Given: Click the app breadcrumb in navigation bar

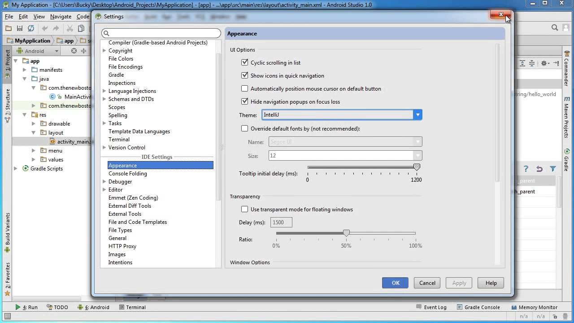Looking at the screenshot, I should 65,40.
